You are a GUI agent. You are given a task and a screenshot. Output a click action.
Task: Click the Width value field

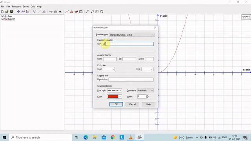(142, 96)
